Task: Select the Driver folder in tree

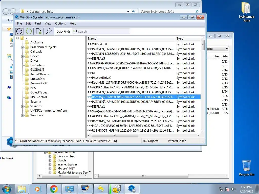Action: coord(34,61)
